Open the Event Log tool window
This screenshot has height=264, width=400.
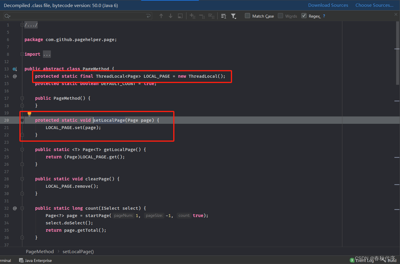tap(362, 260)
